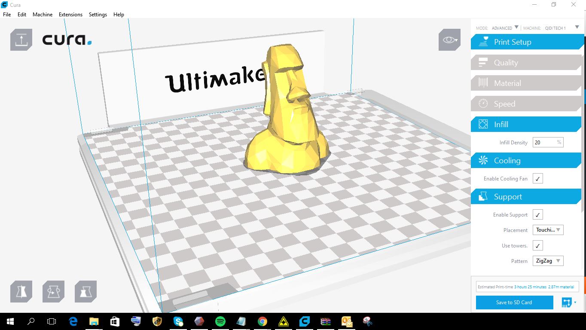Select the Rotate tool
This screenshot has height=330, width=586.
click(x=53, y=292)
